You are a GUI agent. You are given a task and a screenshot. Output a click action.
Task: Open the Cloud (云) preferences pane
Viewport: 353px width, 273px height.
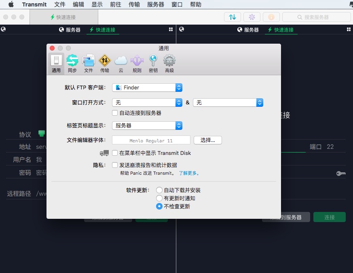click(x=121, y=64)
